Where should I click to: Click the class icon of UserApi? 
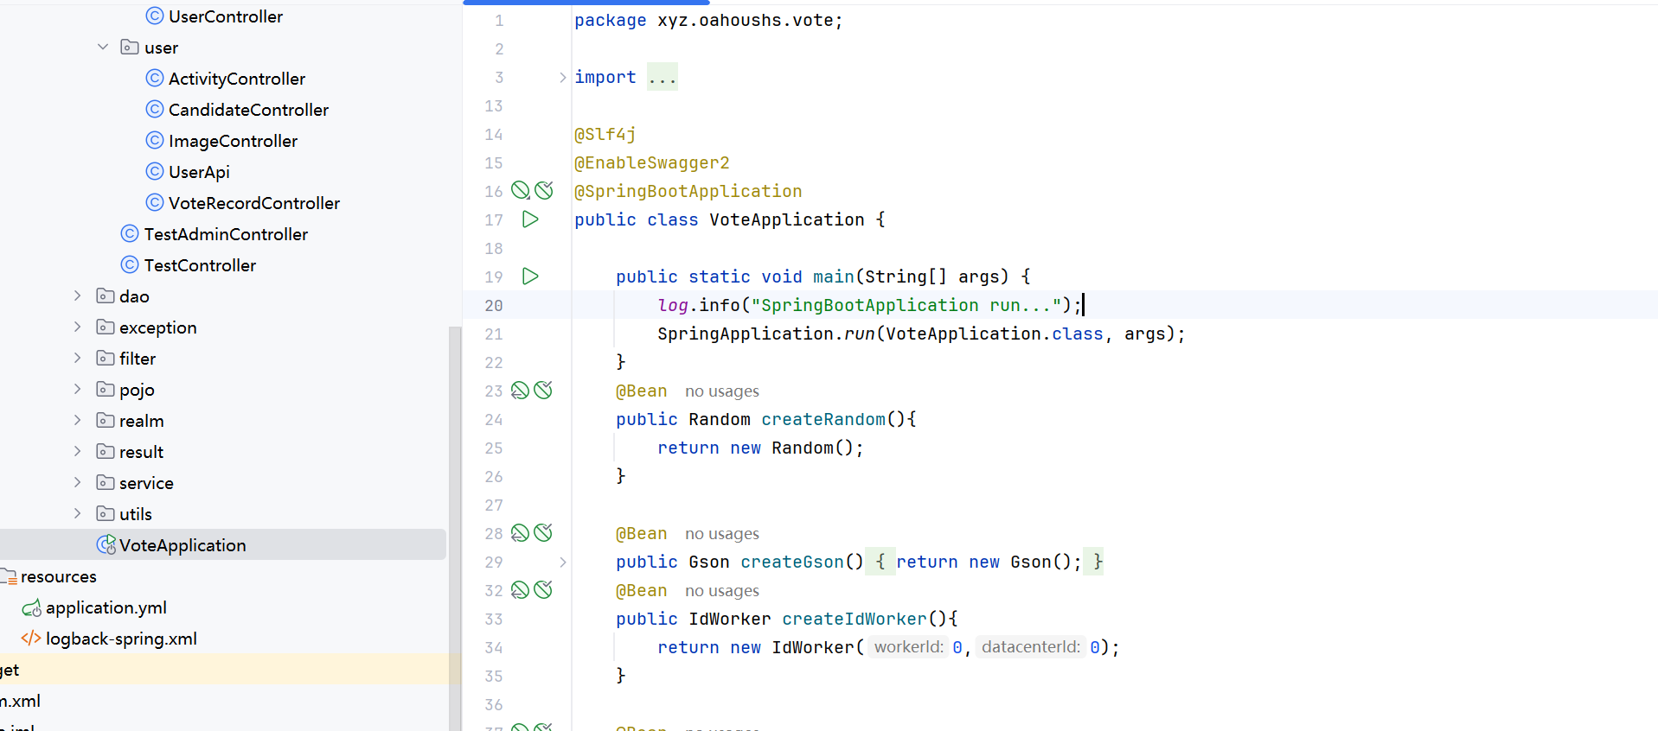155,171
